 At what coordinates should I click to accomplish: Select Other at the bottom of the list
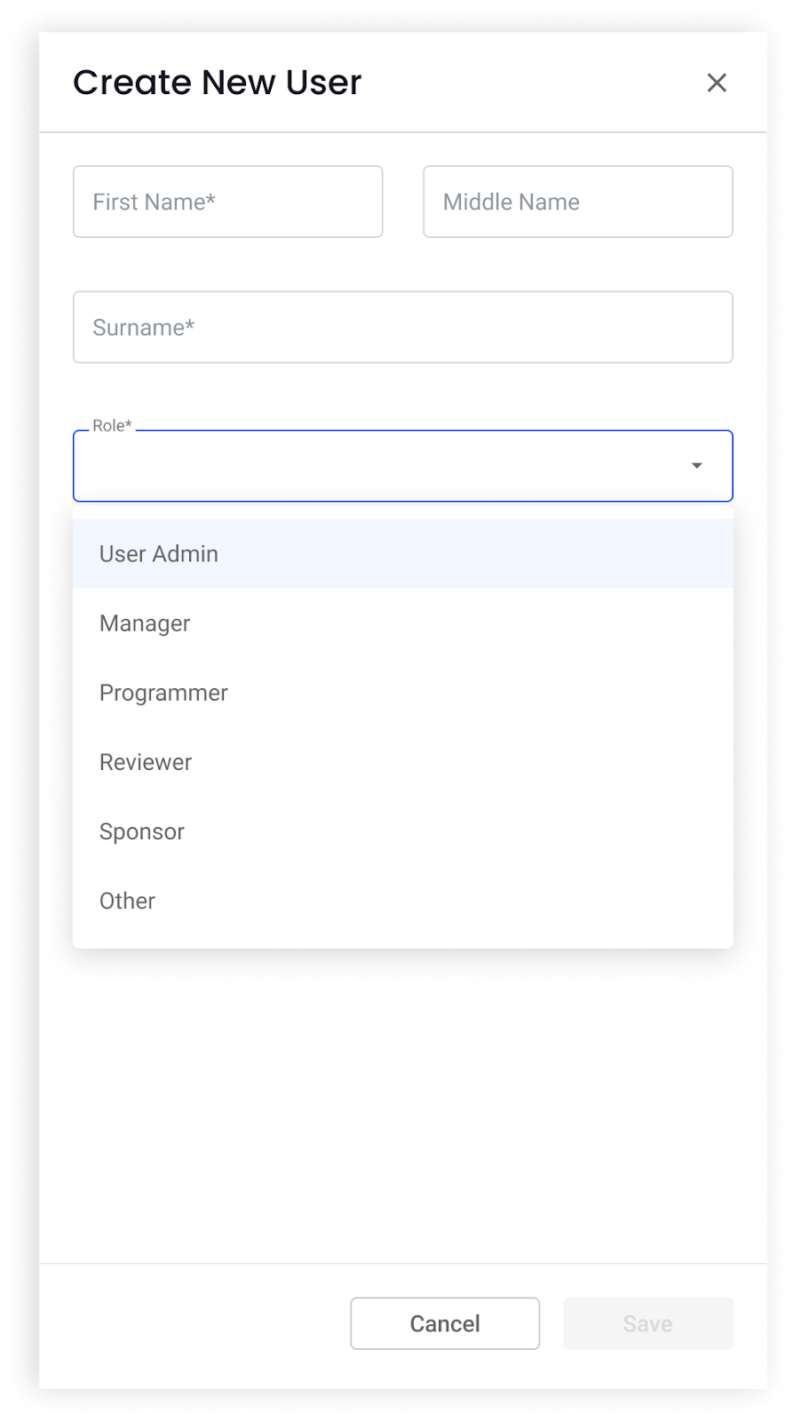tap(127, 901)
